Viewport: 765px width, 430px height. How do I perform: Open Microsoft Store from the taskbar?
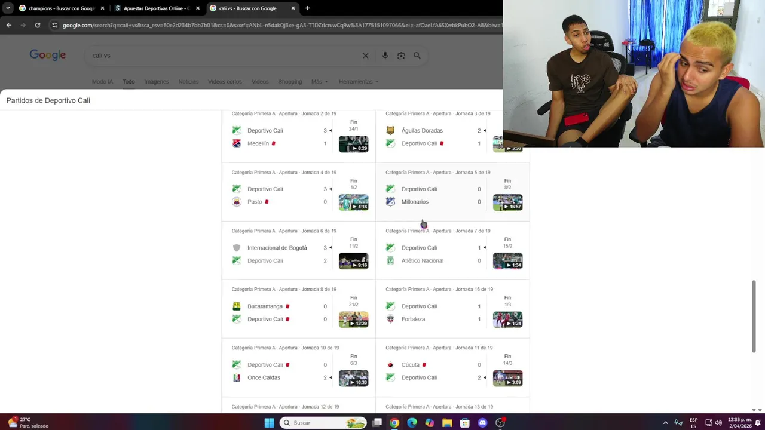click(x=465, y=423)
